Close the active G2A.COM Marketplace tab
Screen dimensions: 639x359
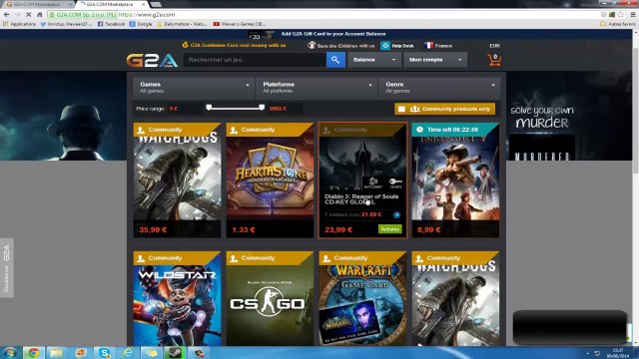(x=143, y=4)
